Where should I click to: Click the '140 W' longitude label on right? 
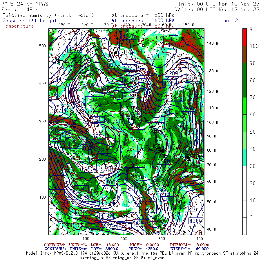click(x=212, y=43)
